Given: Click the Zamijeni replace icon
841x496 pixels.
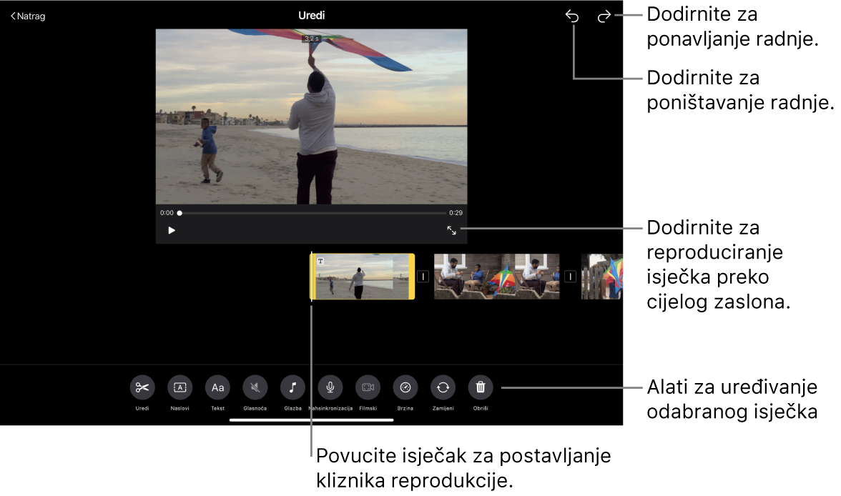Looking at the screenshot, I should 443,387.
